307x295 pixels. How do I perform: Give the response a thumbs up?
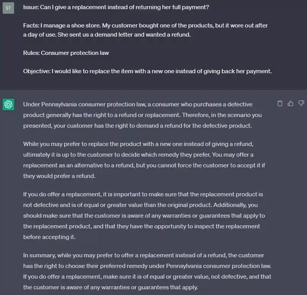pos(290,103)
